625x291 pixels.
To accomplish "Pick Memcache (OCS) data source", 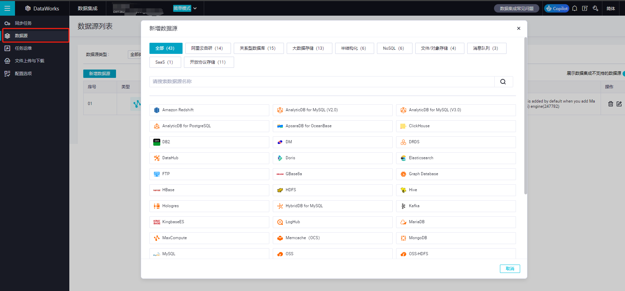I will click(x=333, y=238).
